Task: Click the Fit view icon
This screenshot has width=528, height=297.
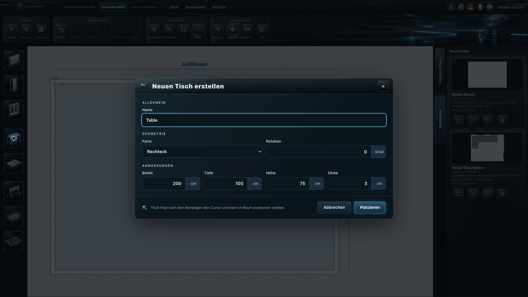Action: pos(183,29)
